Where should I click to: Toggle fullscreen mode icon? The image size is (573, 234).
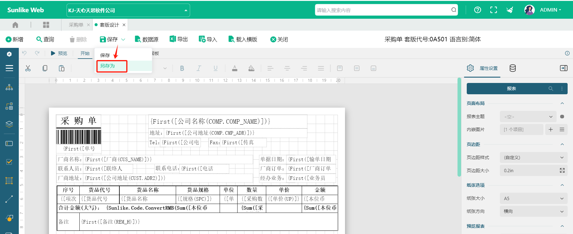point(494,10)
